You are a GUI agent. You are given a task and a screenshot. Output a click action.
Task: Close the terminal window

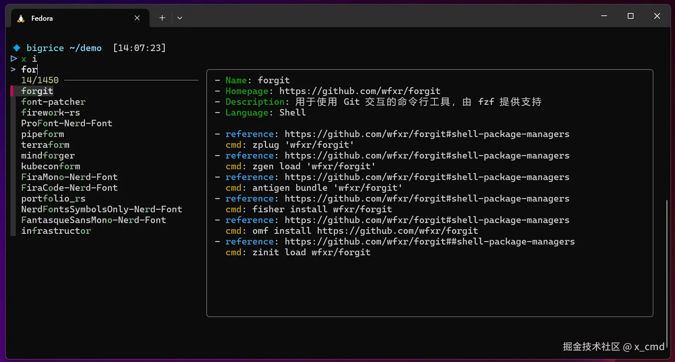(x=657, y=16)
